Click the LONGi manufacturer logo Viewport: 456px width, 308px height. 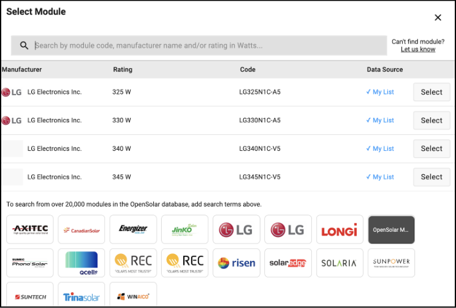[x=340, y=229]
